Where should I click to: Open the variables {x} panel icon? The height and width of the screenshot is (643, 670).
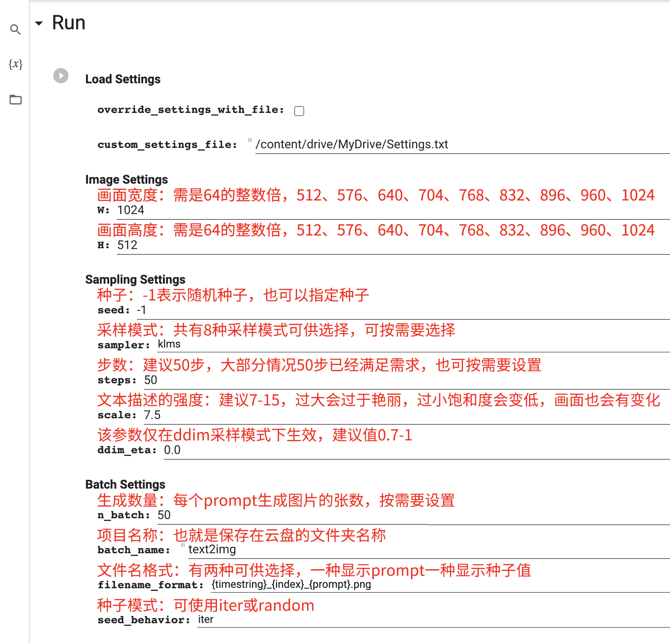(16, 64)
